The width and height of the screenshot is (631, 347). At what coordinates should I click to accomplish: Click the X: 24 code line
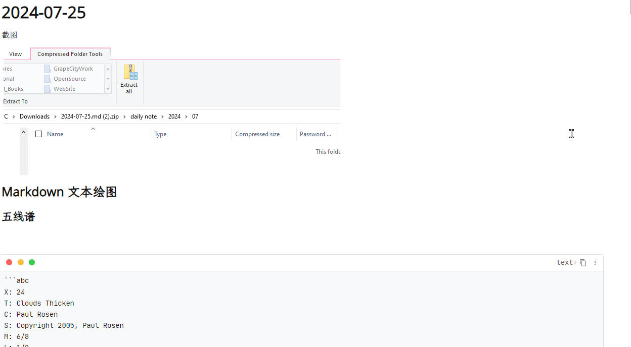pos(15,292)
